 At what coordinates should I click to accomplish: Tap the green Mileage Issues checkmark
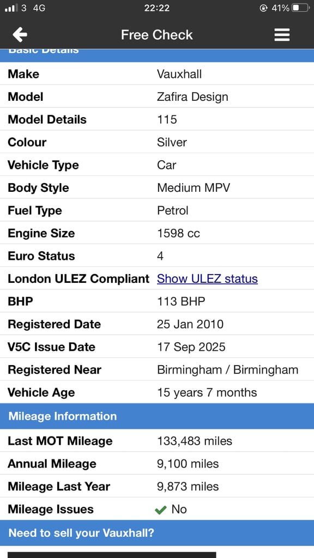pos(161,510)
